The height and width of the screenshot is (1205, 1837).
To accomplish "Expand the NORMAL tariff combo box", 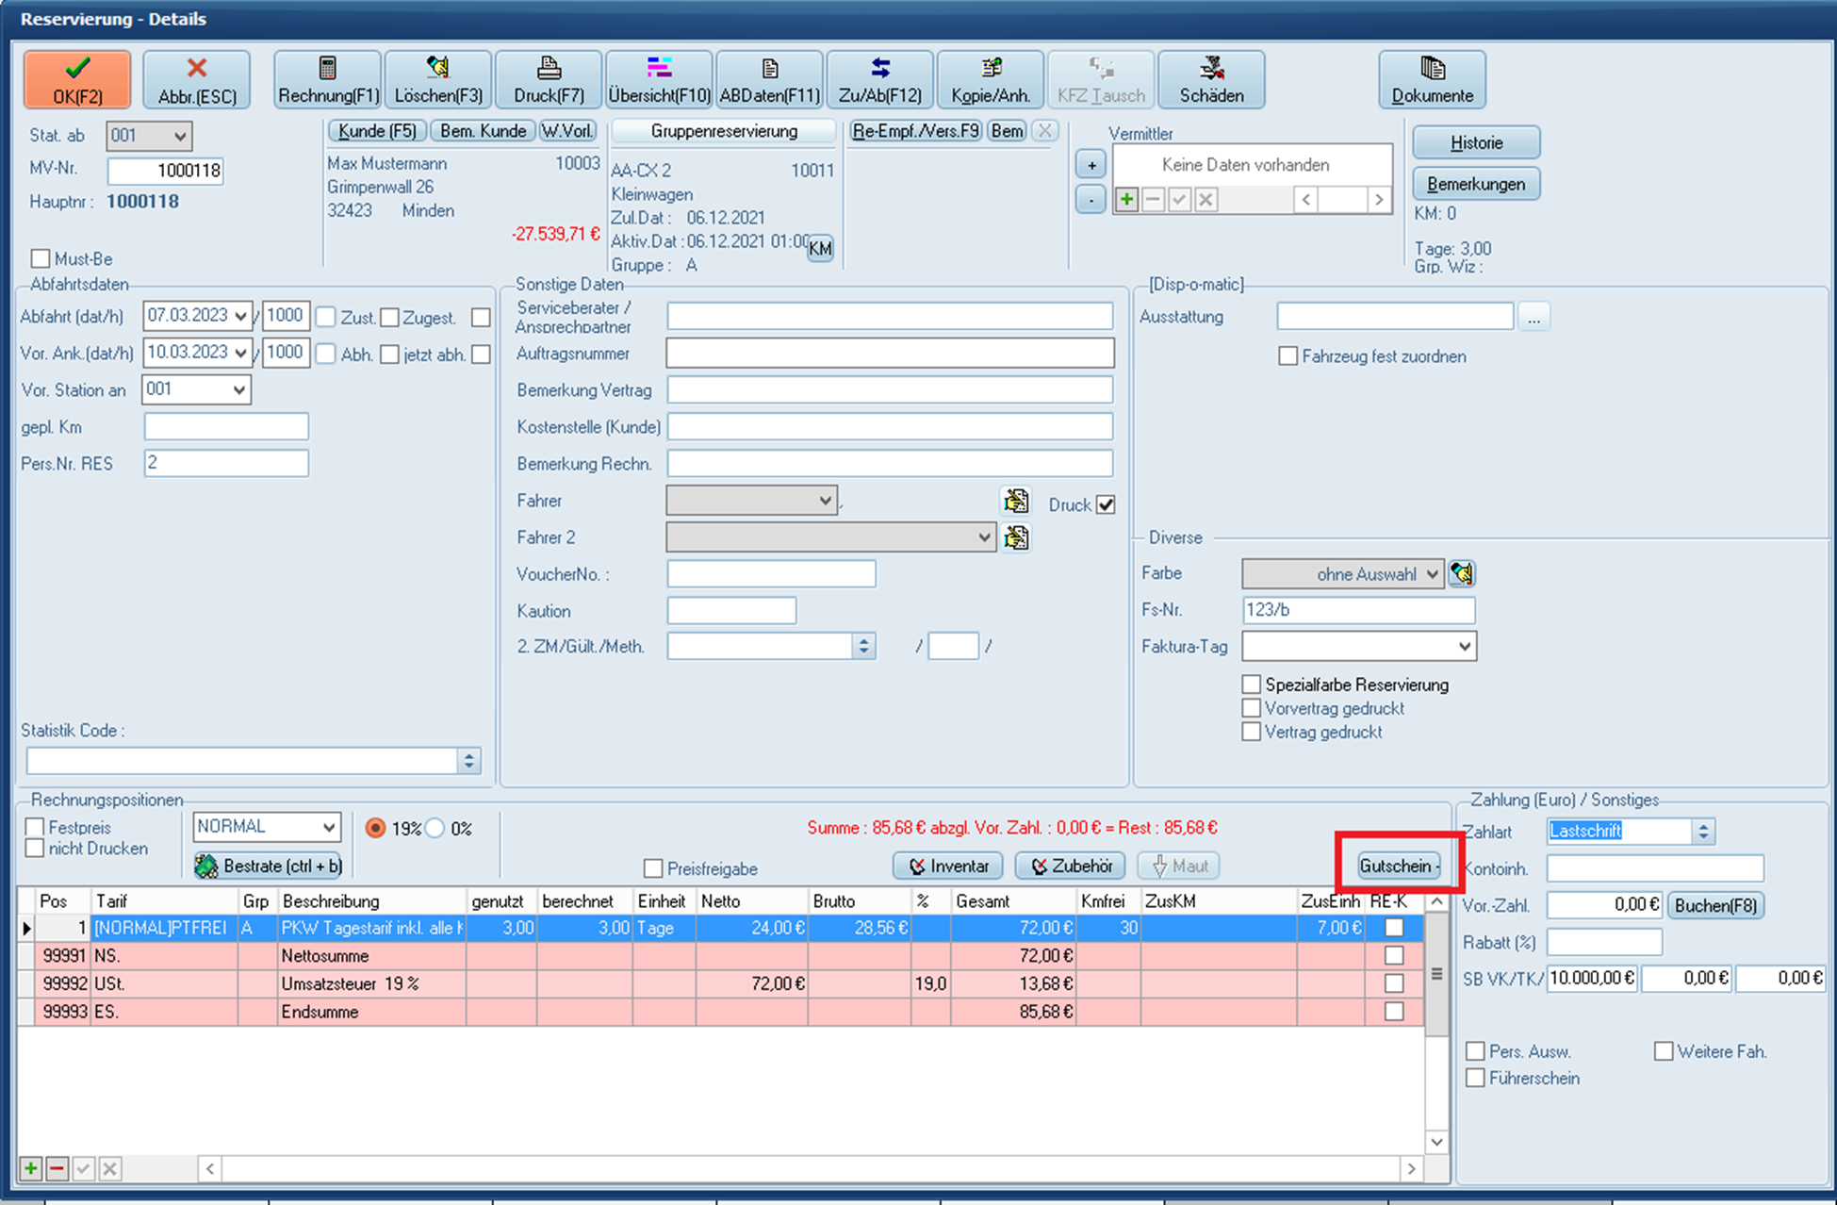I will coord(328,827).
